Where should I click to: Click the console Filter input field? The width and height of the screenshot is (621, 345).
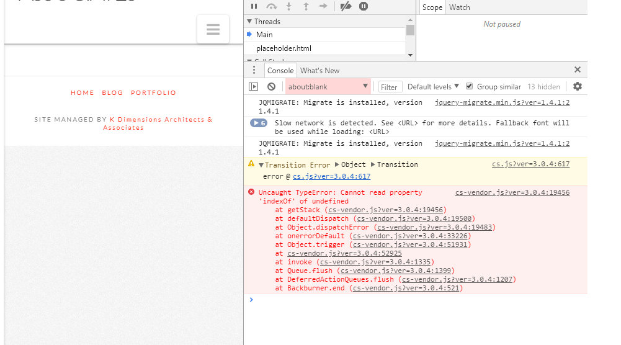click(x=390, y=87)
